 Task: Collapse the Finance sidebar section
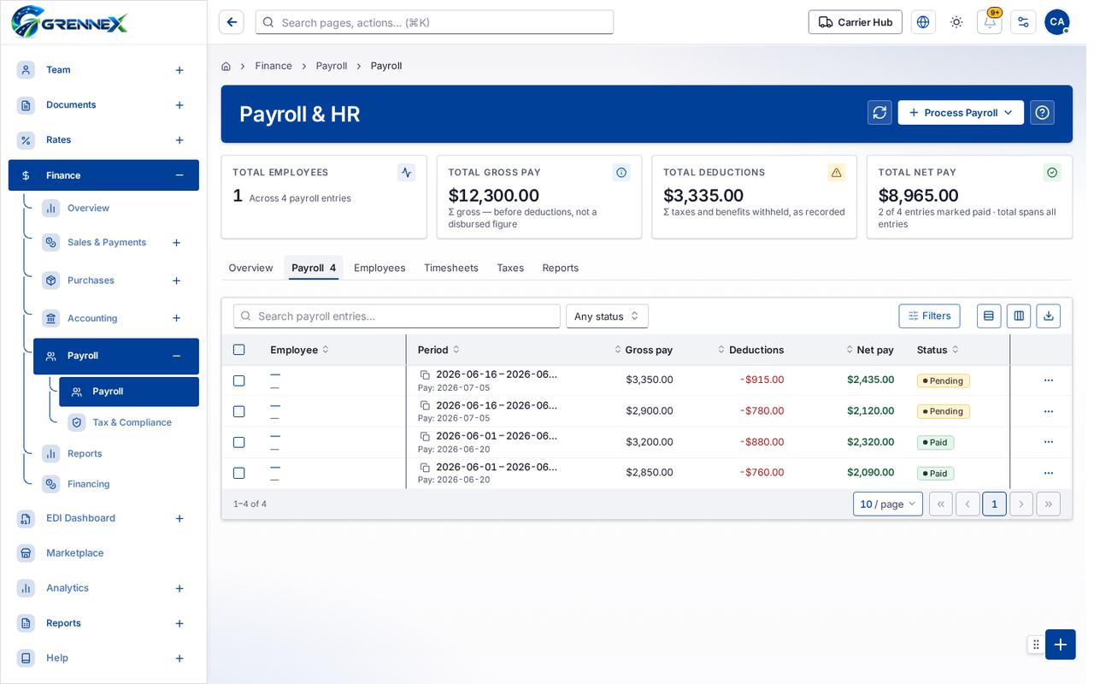(x=179, y=175)
